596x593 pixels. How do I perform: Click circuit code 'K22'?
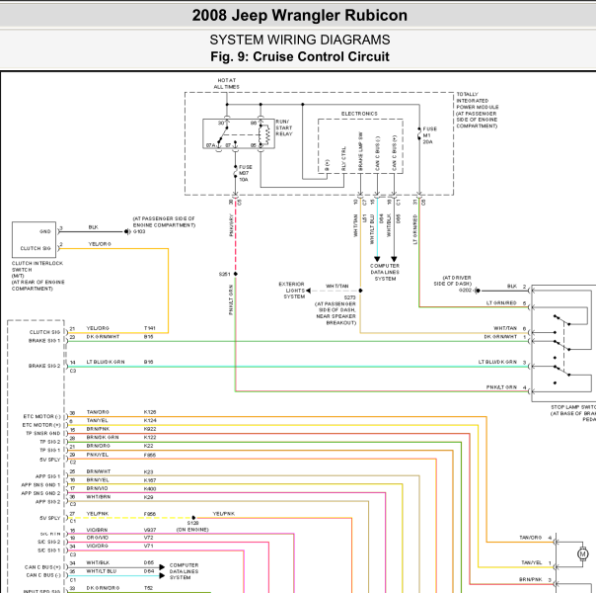(149, 446)
